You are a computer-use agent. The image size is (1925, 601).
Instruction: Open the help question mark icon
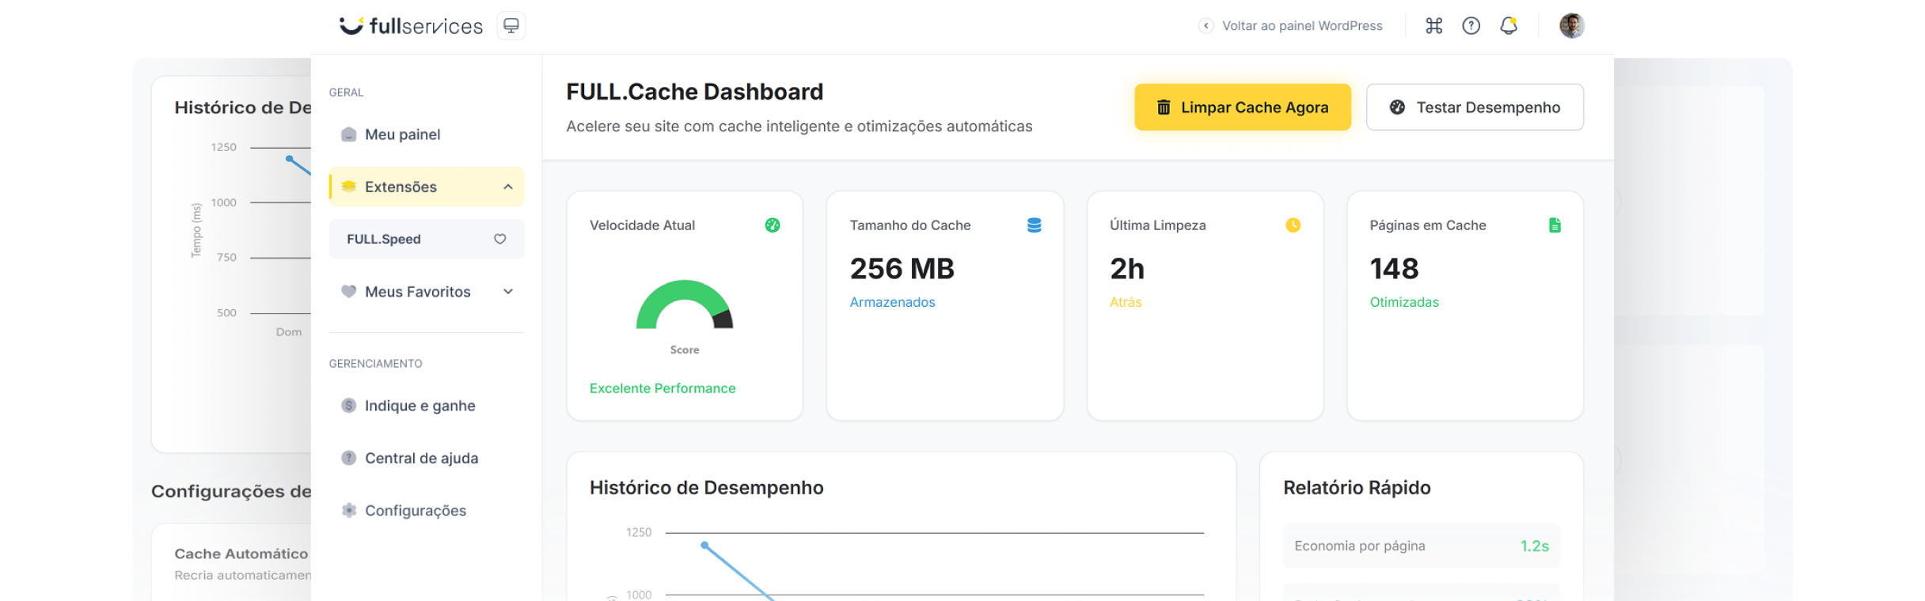1471,26
